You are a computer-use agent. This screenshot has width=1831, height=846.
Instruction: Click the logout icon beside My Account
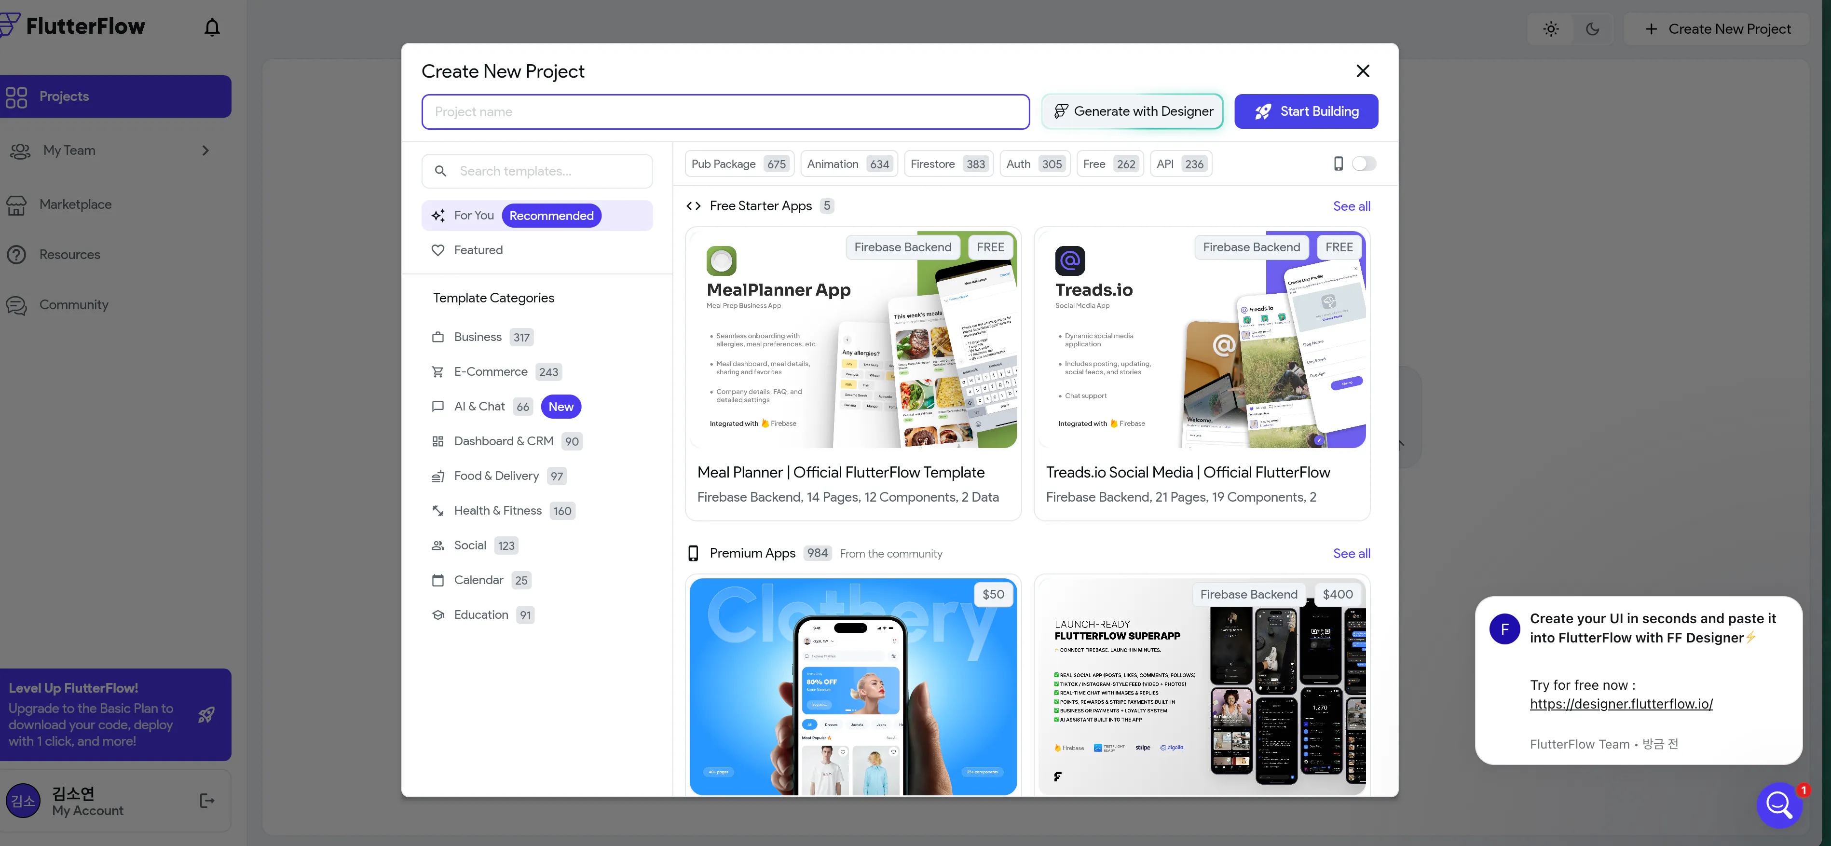[207, 801]
